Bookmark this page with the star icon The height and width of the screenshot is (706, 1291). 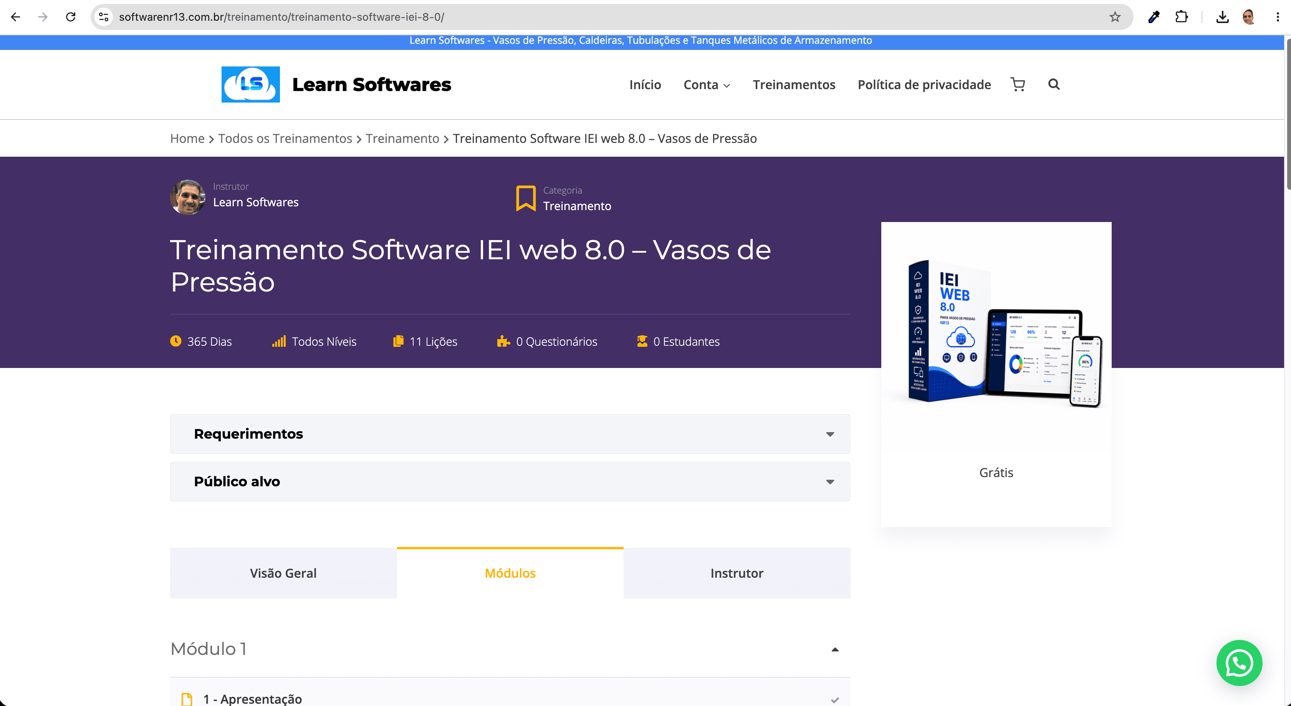[x=1115, y=17]
